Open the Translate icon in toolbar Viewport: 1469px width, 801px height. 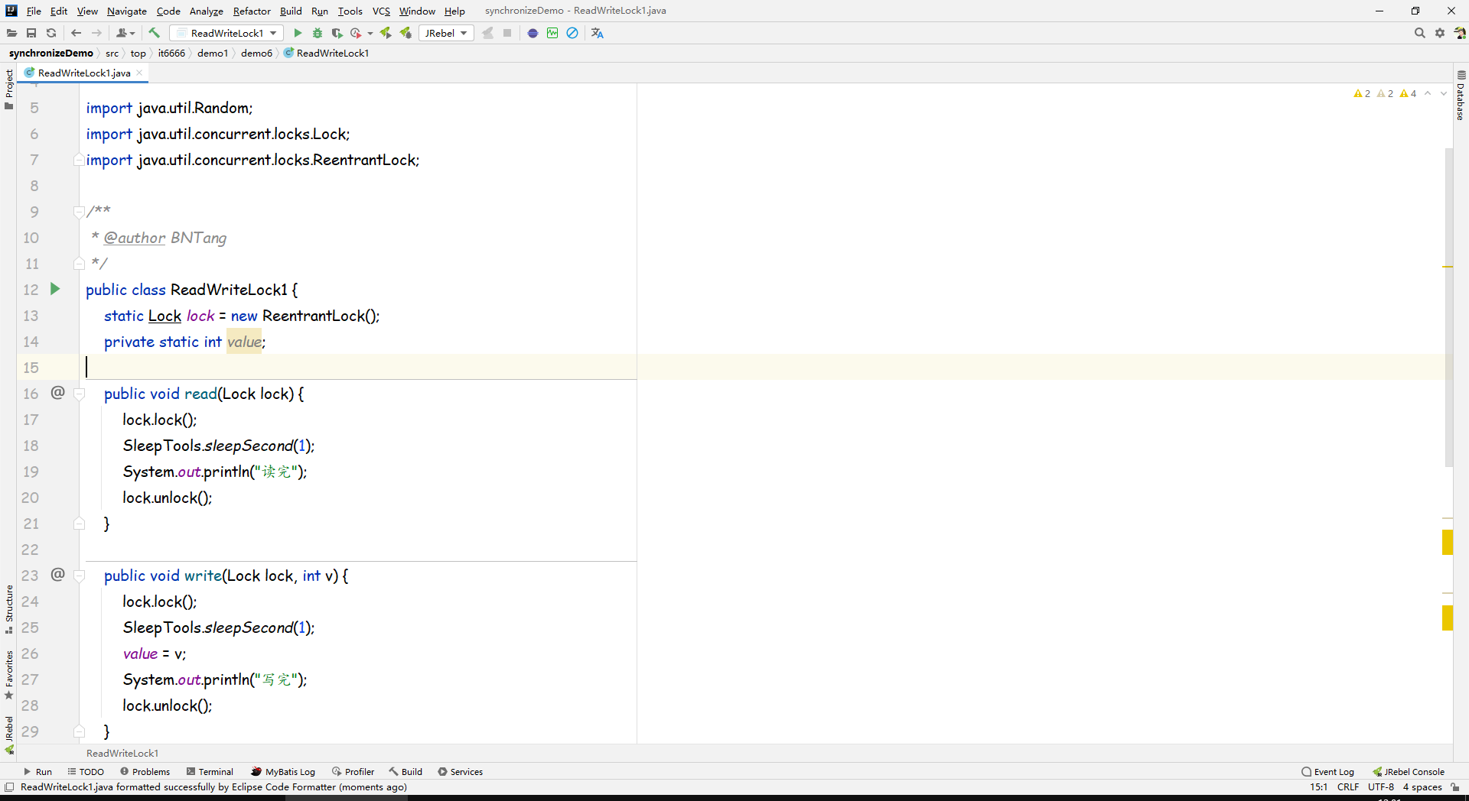click(x=598, y=33)
